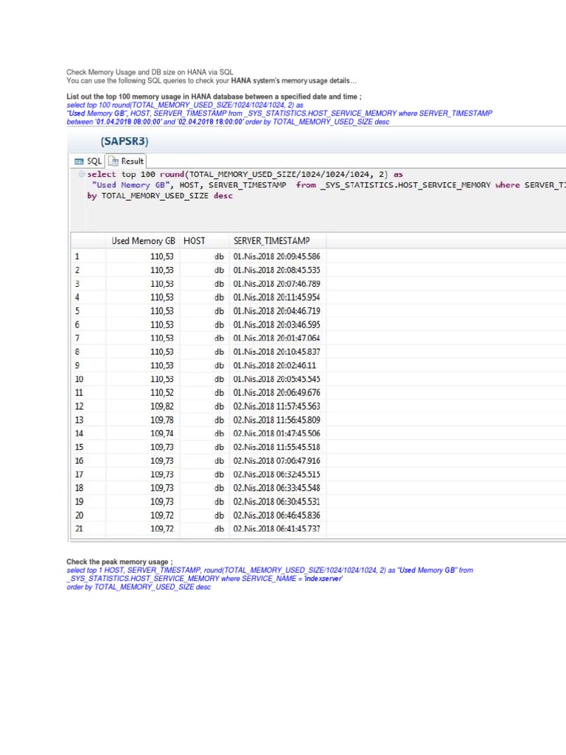Collapse the select statement fold marker
This screenshot has height=755, width=566.
coord(80,175)
